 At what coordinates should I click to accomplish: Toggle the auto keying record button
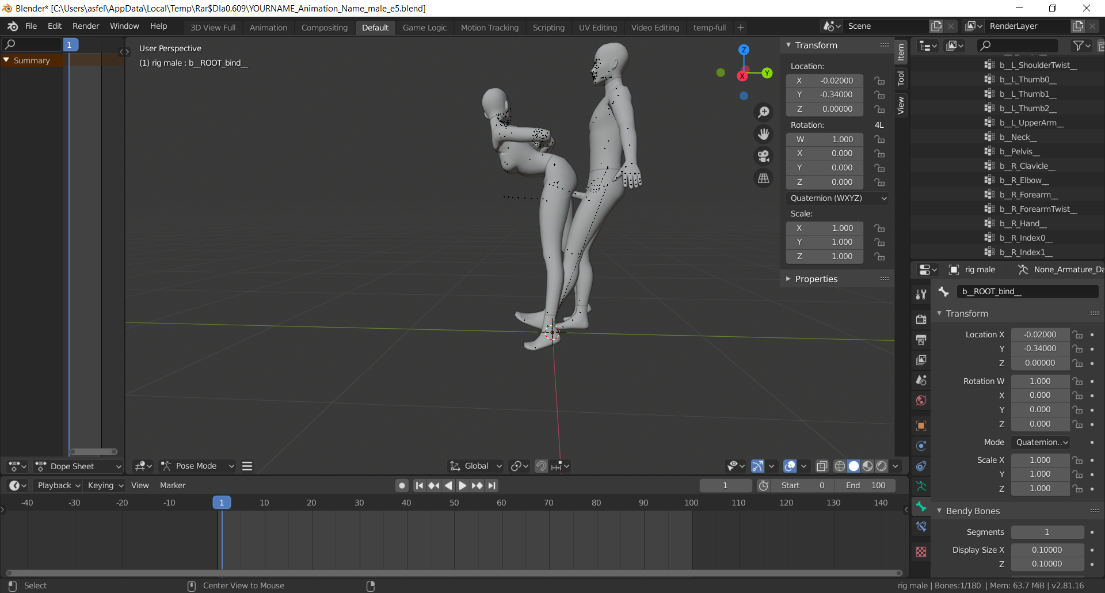point(402,485)
